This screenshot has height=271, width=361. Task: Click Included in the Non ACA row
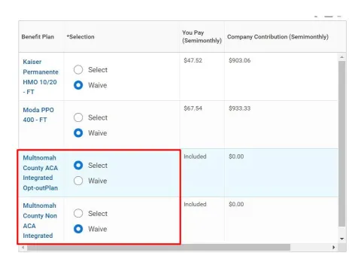(x=195, y=204)
